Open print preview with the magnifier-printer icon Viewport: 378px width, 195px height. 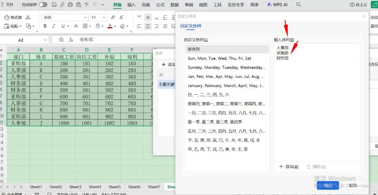78,5
